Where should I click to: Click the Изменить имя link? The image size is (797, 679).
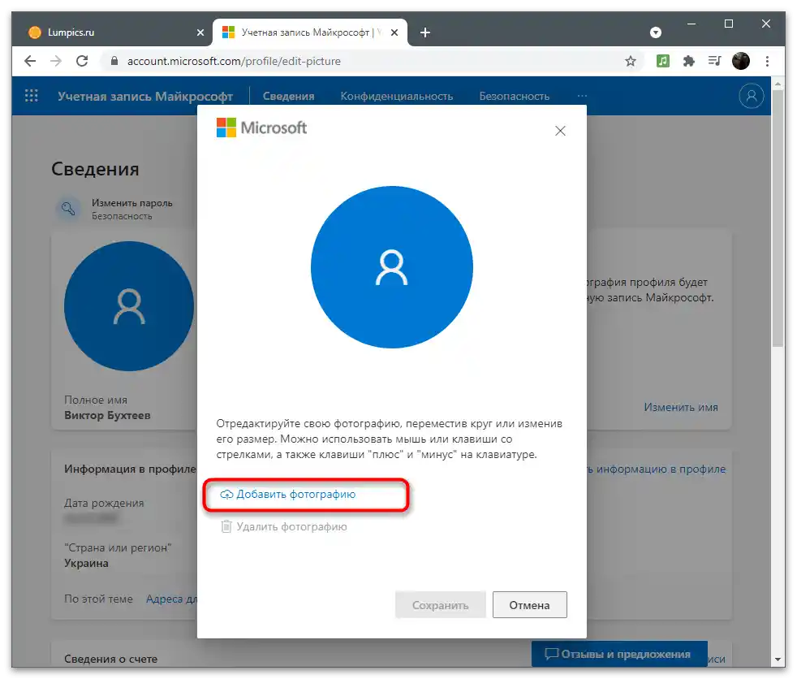[x=681, y=407]
